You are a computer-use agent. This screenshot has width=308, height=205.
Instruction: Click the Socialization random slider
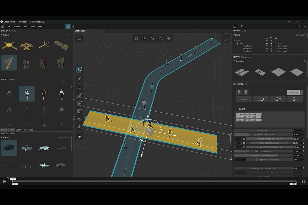click(263, 135)
